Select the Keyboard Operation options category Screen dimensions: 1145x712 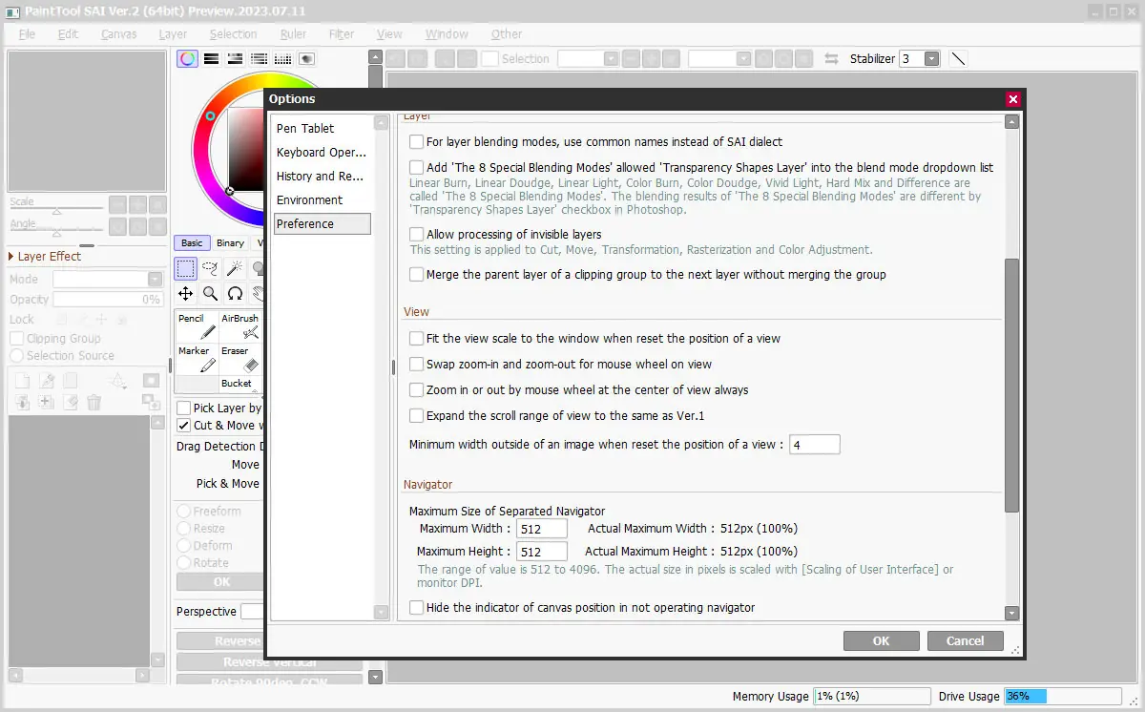pos(323,152)
